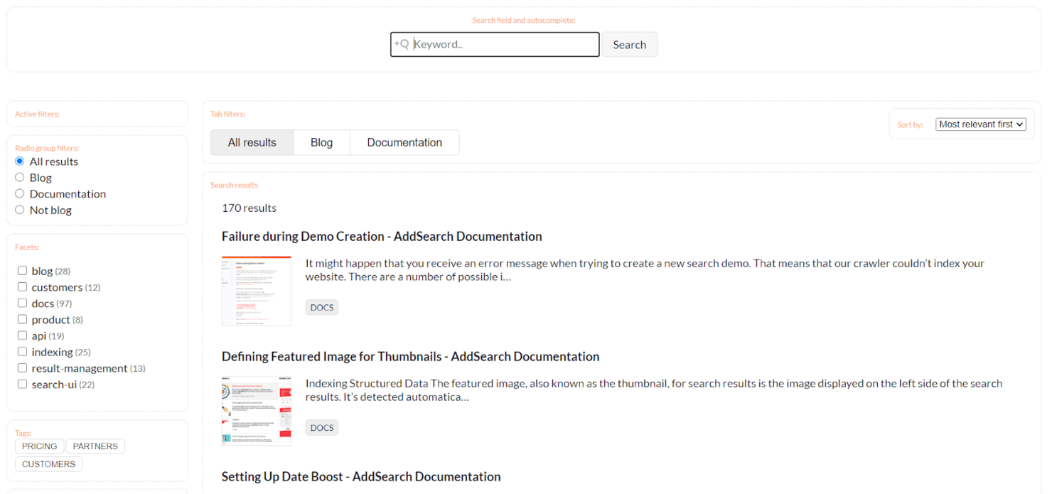This screenshot has height=494, width=1052.
Task: Click the 'Tags:' label
Action: tap(23, 433)
